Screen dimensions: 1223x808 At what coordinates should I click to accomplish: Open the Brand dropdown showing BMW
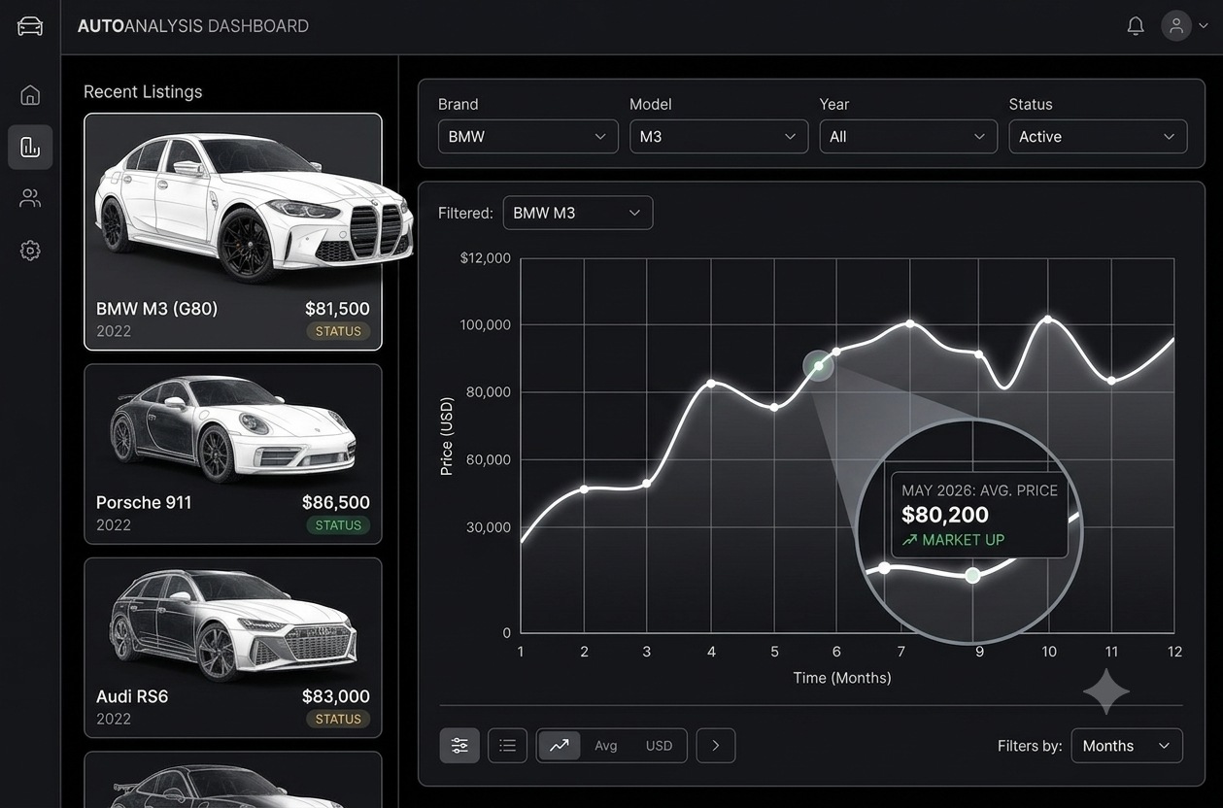(527, 136)
